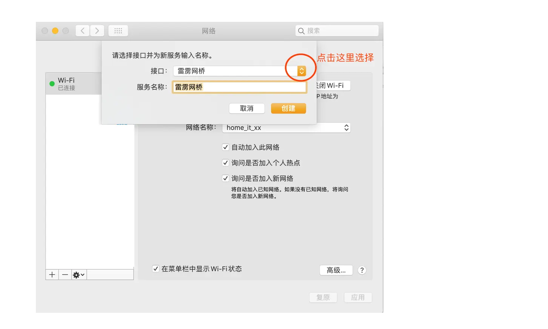Image resolution: width=548 pixels, height=329 pixels.
Task: Uncheck 在菜单栏中显示 Wi-Fi 状态
Action: click(156, 269)
